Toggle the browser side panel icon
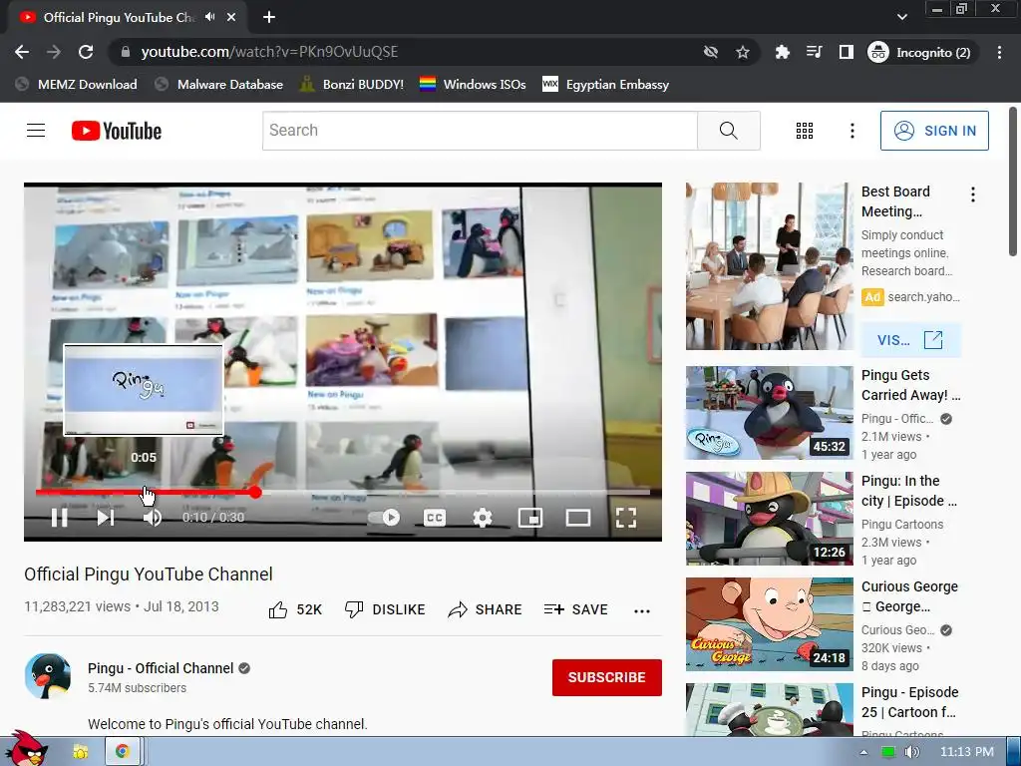The height and width of the screenshot is (766, 1021). 846,52
